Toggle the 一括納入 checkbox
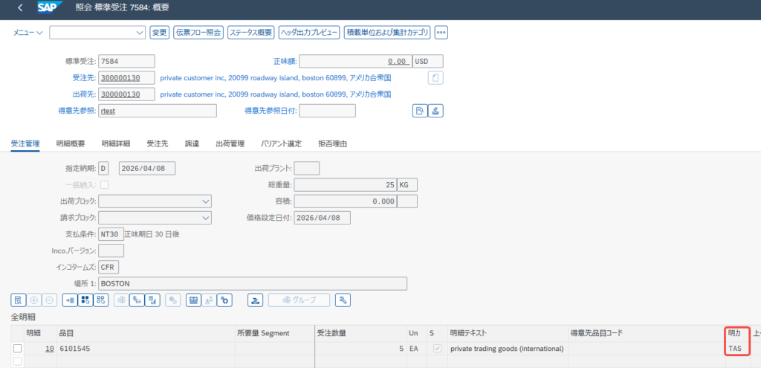The height and width of the screenshot is (368, 761). click(x=104, y=184)
